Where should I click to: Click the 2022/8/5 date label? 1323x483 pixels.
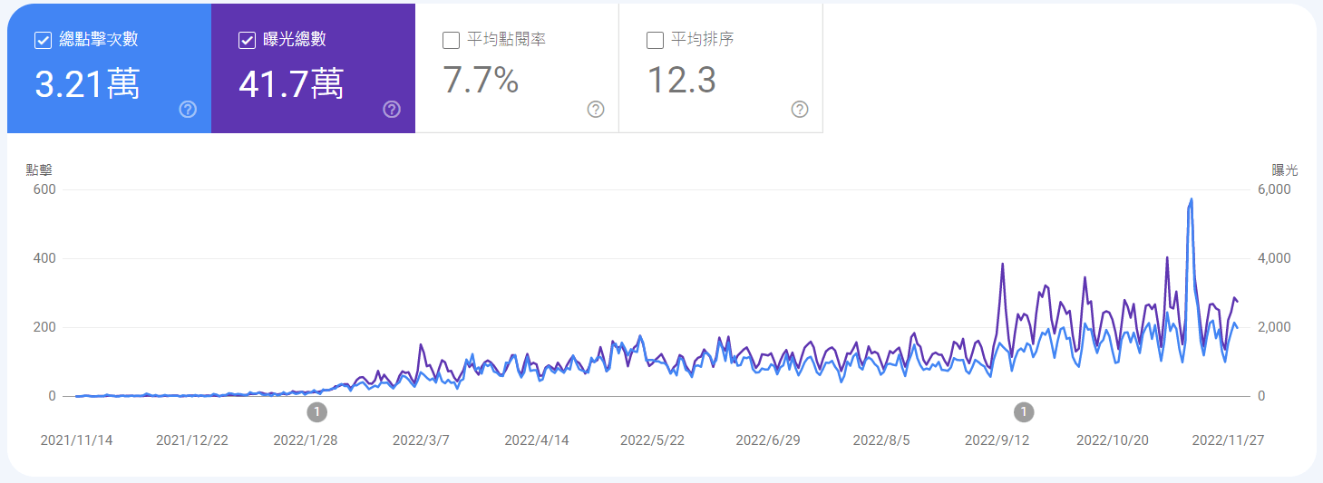pyautogui.click(x=882, y=440)
